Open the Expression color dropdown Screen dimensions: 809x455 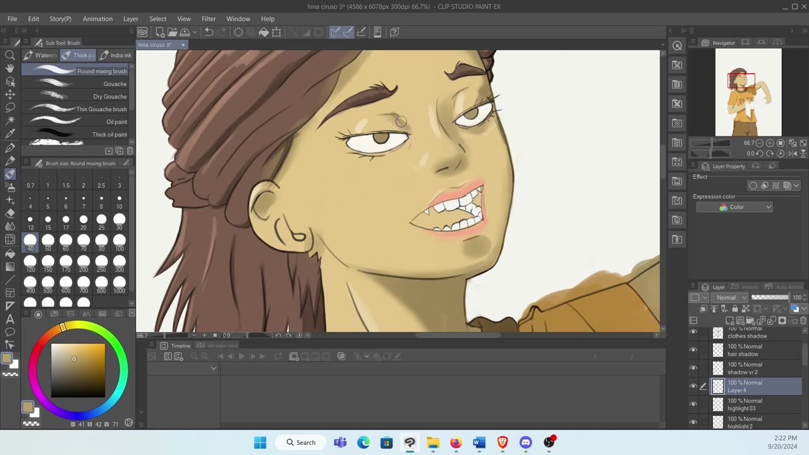[734, 207]
